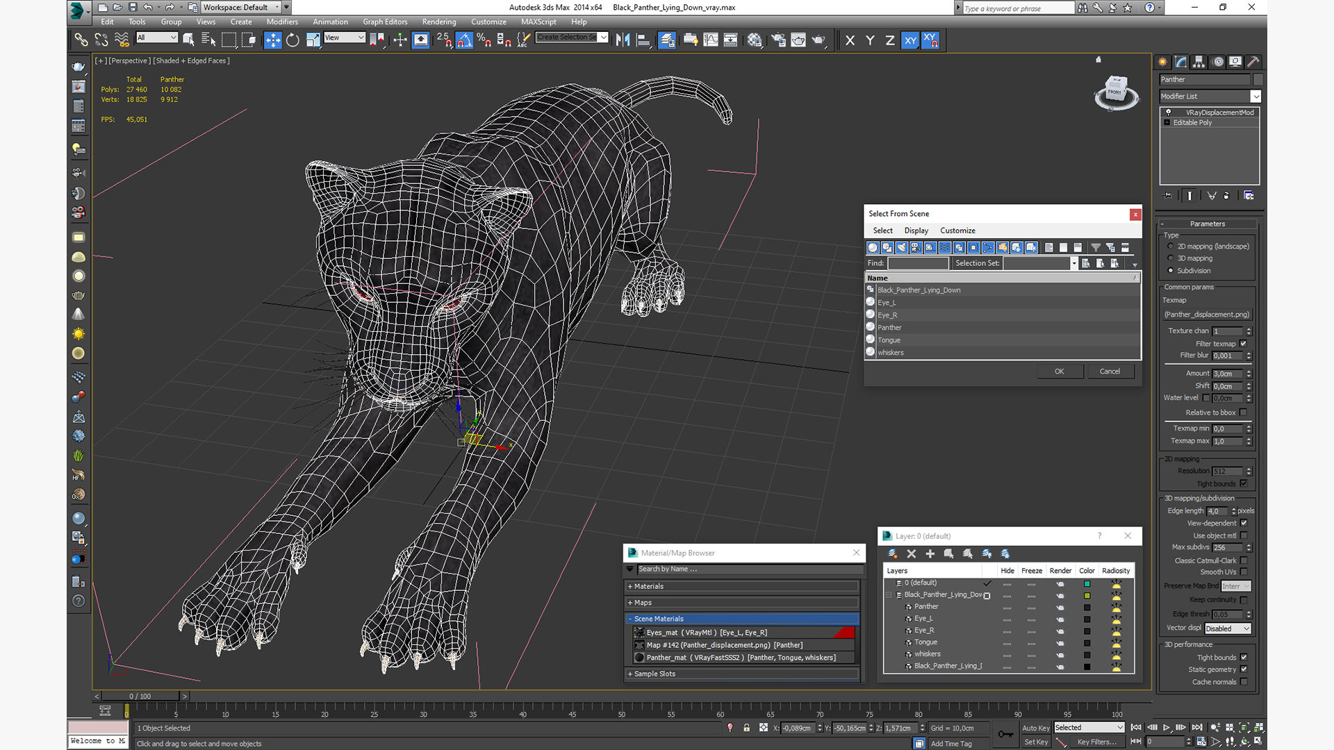Restrict transform to the Z axis
Screen dimensions: 1334x750
click(x=890, y=40)
